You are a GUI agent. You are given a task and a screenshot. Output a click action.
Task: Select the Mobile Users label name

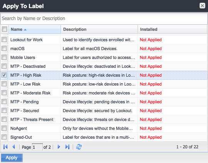(x=23, y=57)
